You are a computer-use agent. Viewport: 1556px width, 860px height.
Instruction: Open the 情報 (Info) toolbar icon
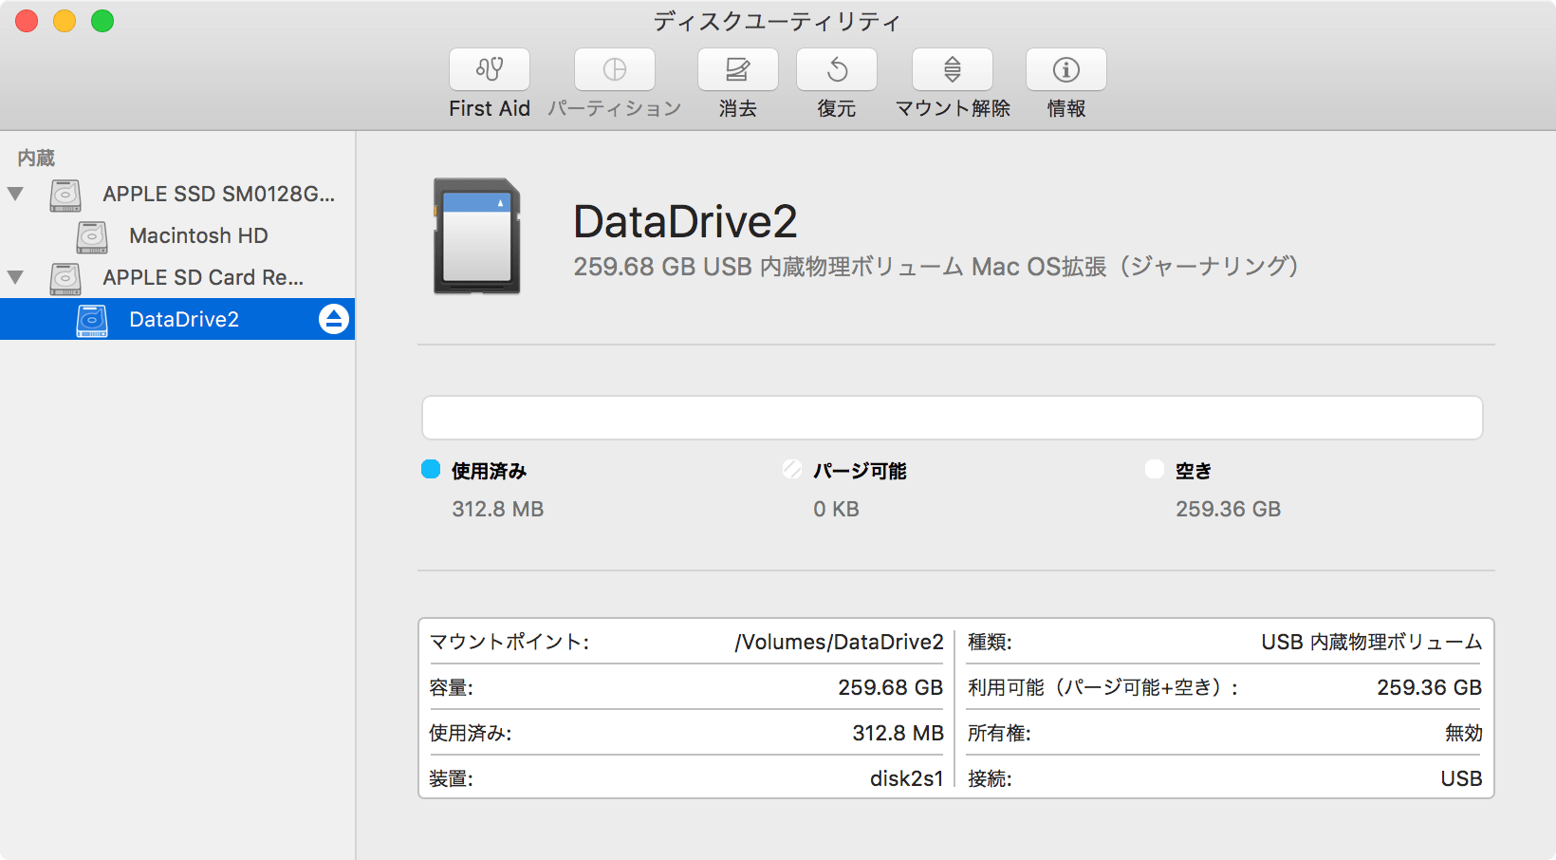click(x=1066, y=69)
